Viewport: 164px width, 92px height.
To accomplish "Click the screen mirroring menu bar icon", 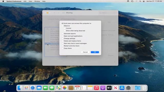I will (x=132, y=1).
